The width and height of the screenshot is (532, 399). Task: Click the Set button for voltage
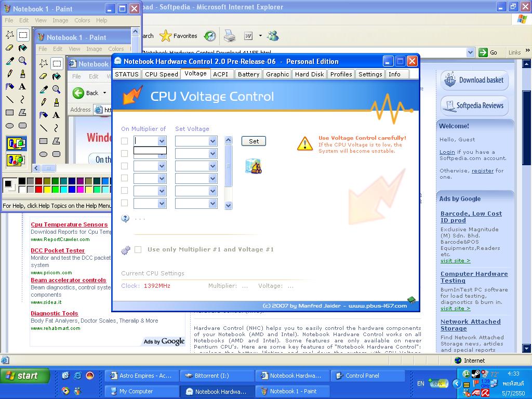pos(254,141)
